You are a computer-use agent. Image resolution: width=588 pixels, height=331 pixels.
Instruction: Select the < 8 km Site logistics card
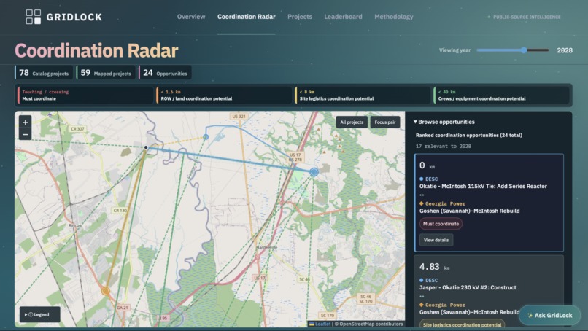pos(363,96)
